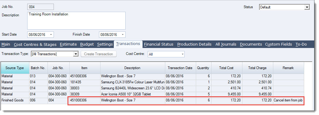Click item 181435 cell
Viewport: 319px width, 115px height.
[85, 82]
